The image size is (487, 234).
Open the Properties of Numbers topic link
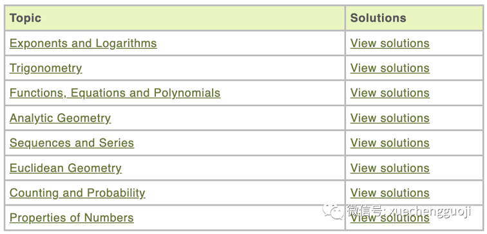[x=72, y=217]
